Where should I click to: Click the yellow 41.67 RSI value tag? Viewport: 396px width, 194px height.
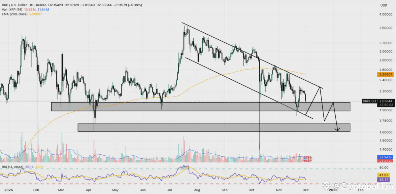pos(385,175)
